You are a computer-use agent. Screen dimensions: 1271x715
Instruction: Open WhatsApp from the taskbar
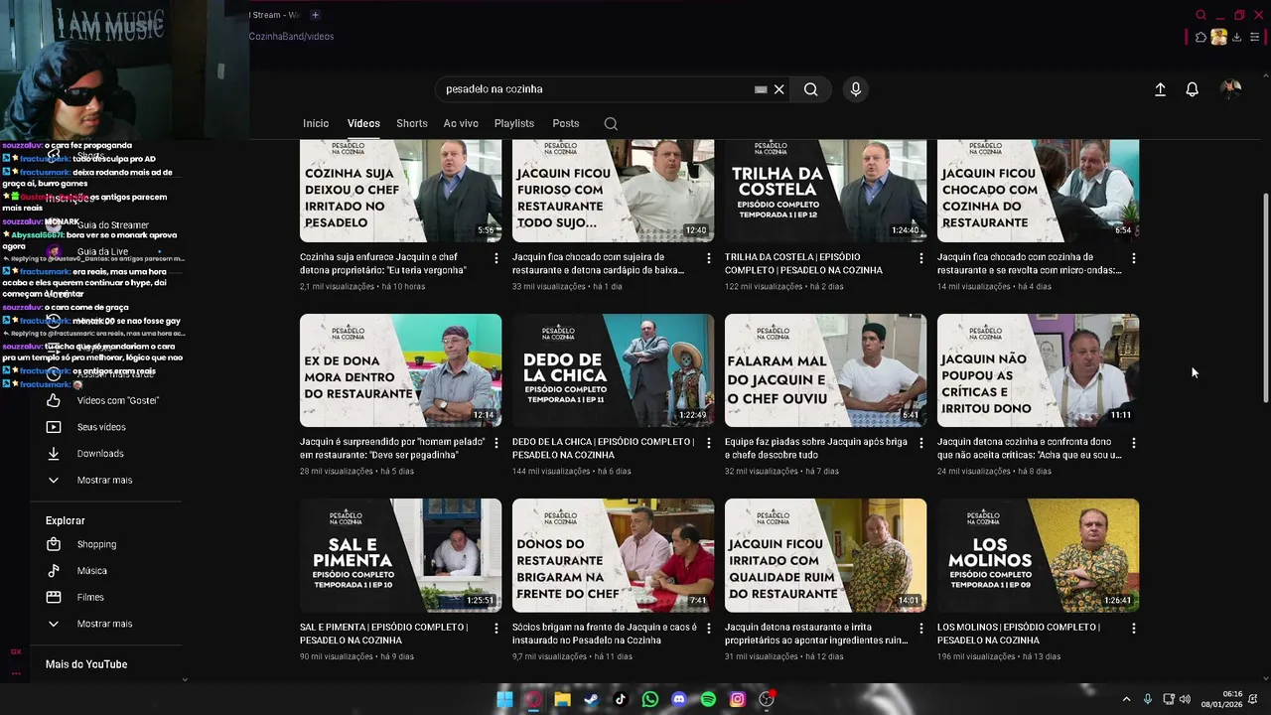(649, 699)
